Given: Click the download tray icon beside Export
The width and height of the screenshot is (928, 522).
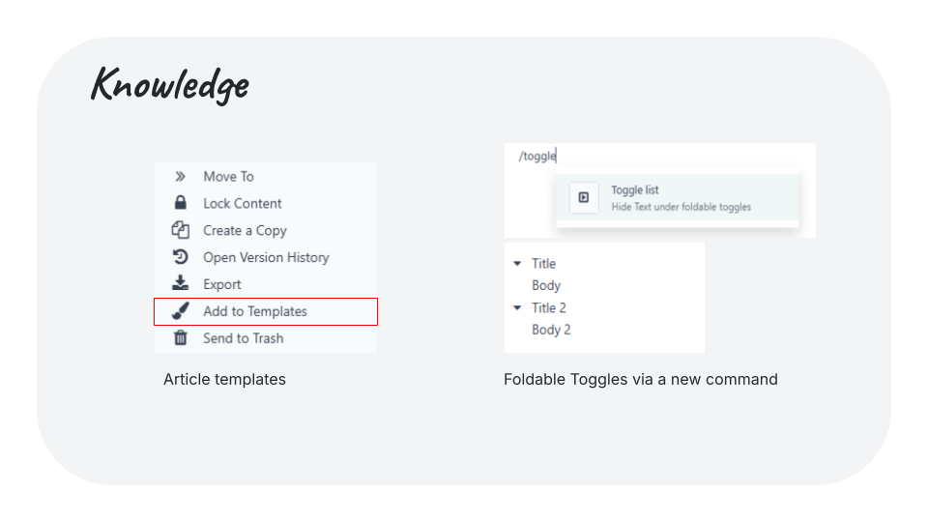Looking at the screenshot, I should [180, 284].
